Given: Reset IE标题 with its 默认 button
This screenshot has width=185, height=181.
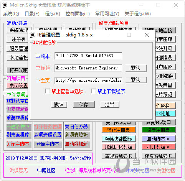Looking at the screenshot, I should [136, 68].
